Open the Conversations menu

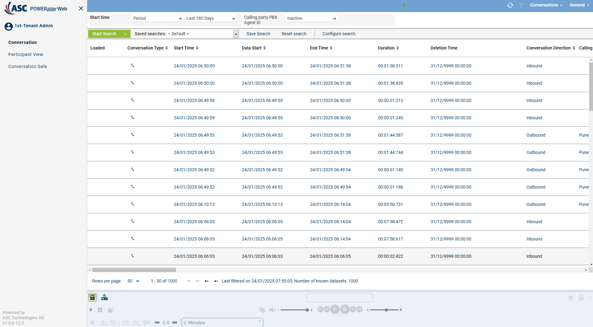[x=546, y=5]
